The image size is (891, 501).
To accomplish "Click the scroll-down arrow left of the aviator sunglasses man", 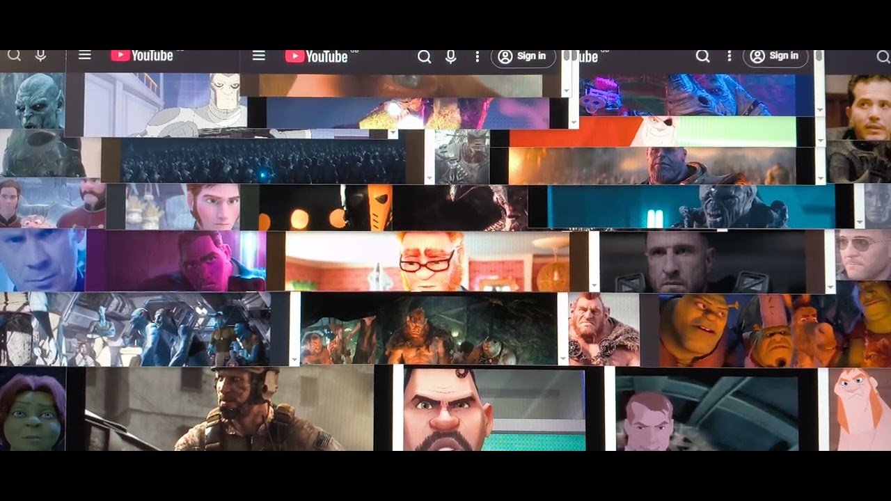I will coord(830,286).
